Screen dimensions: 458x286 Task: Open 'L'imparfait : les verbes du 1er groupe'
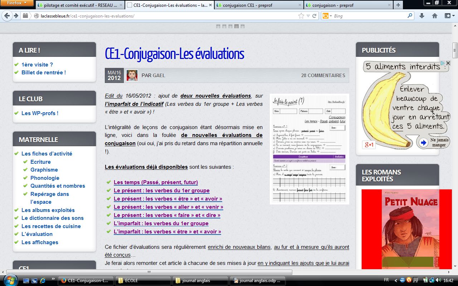(161, 223)
